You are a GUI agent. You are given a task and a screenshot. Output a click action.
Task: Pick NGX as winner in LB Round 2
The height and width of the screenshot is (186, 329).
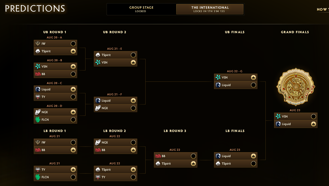click(x=133, y=142)
